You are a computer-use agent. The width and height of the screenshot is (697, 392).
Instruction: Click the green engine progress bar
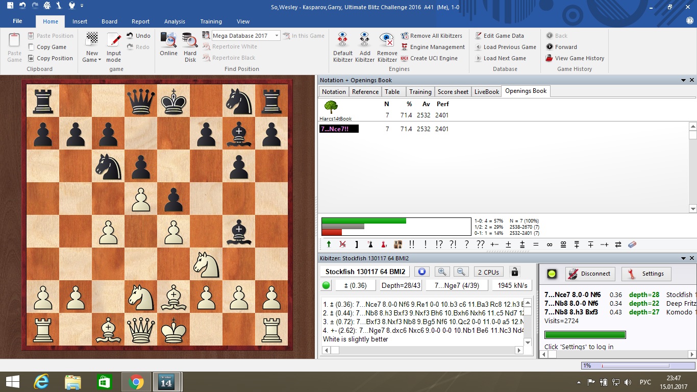coord(585,335)
